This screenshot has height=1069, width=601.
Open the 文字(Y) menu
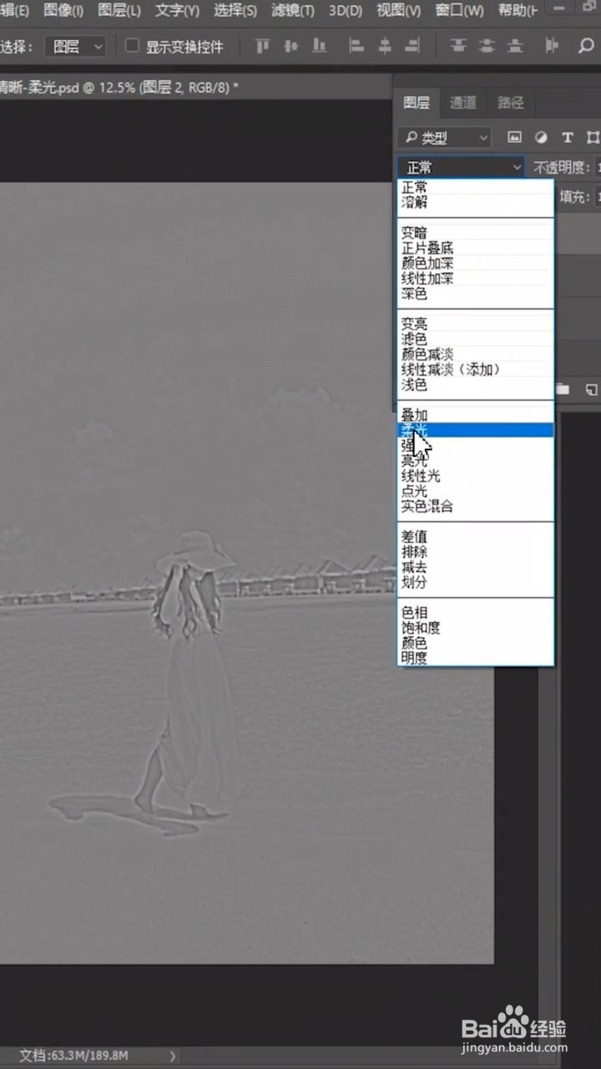point(177,11)
